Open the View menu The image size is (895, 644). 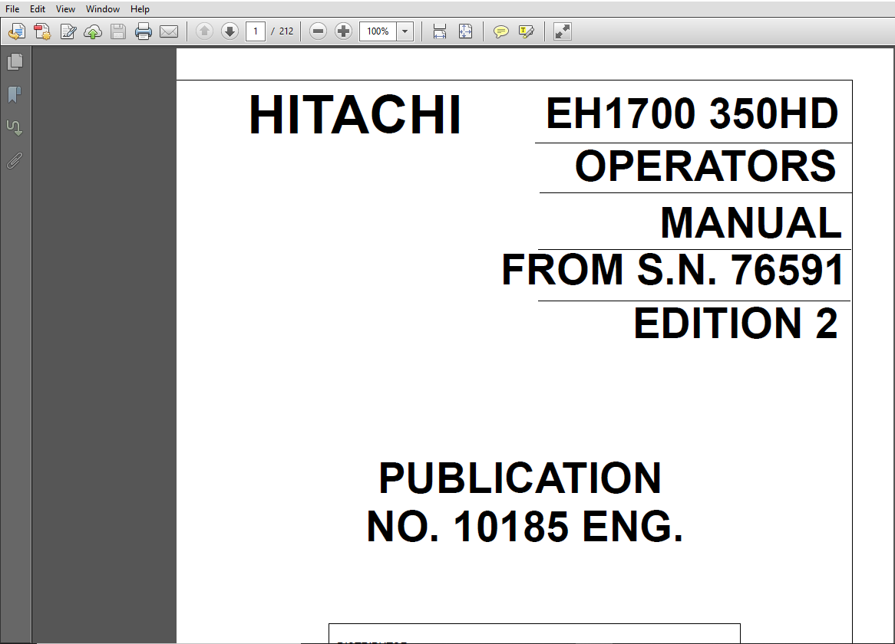click(x=65, y=9)
